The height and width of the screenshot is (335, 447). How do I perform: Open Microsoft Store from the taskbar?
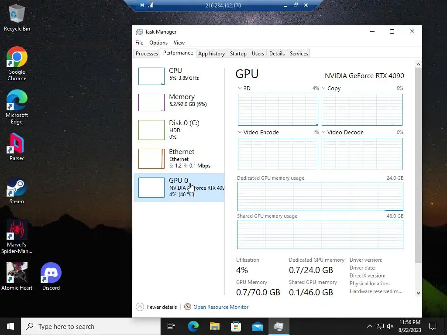point(236,326)
